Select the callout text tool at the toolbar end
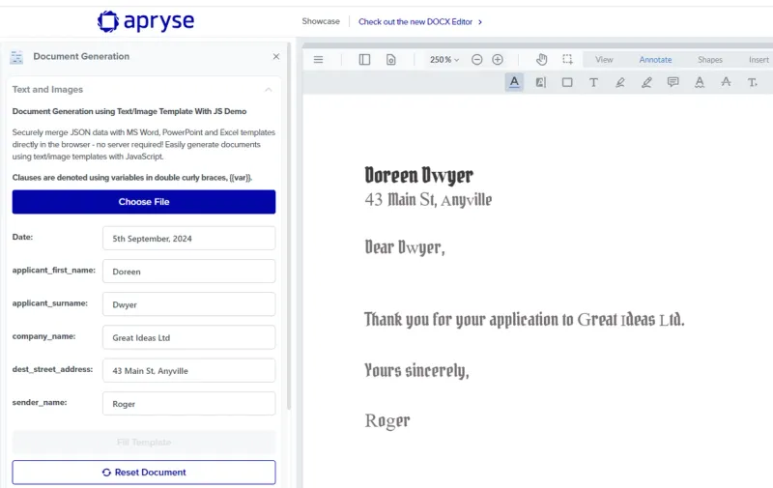 [x=753, y=82]
